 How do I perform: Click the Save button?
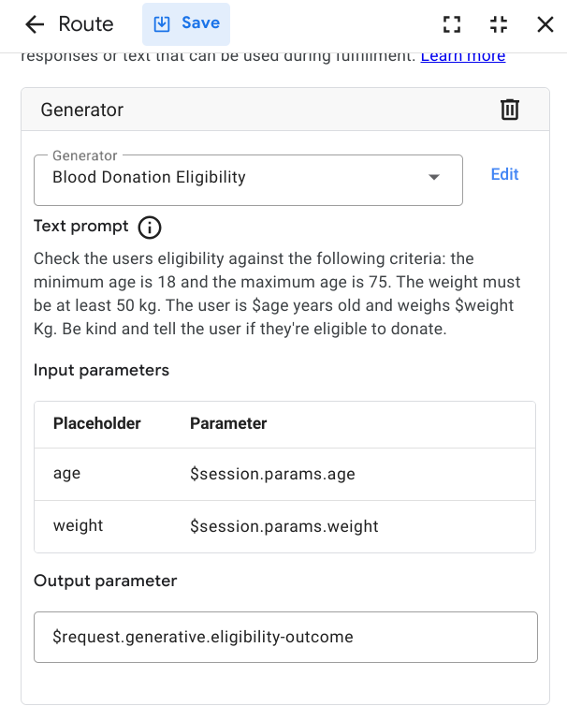point(186,24)
